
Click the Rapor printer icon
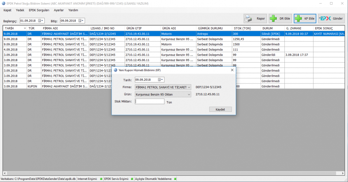pos(250,18)
